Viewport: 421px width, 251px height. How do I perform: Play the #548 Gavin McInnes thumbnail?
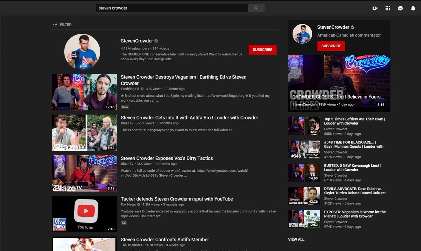[304, 149]
